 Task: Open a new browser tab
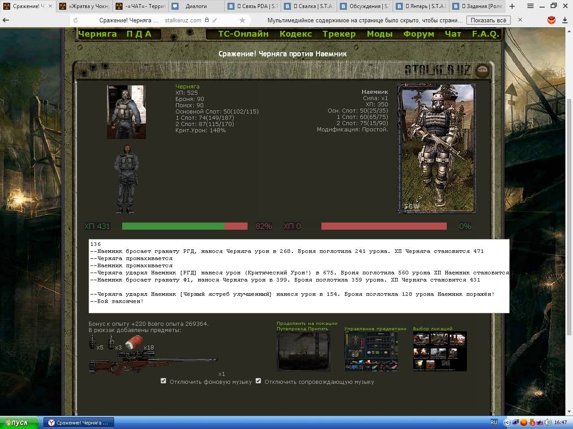(x=512, y=6)
